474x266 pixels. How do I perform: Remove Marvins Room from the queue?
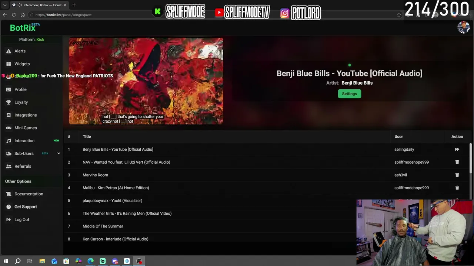click(457, 175)
